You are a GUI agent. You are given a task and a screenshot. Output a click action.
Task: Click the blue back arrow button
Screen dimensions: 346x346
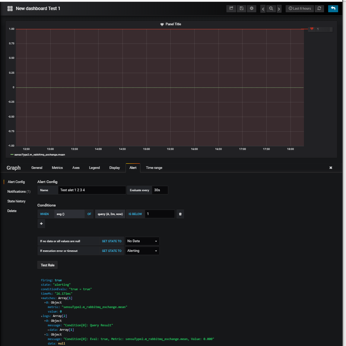pyautogui.click(x=333, y=8)
